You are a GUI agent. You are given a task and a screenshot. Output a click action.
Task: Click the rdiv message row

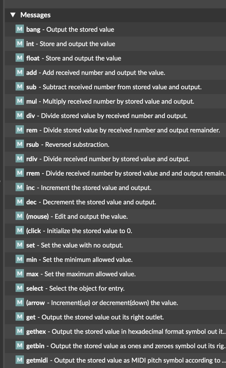[108, 159]
